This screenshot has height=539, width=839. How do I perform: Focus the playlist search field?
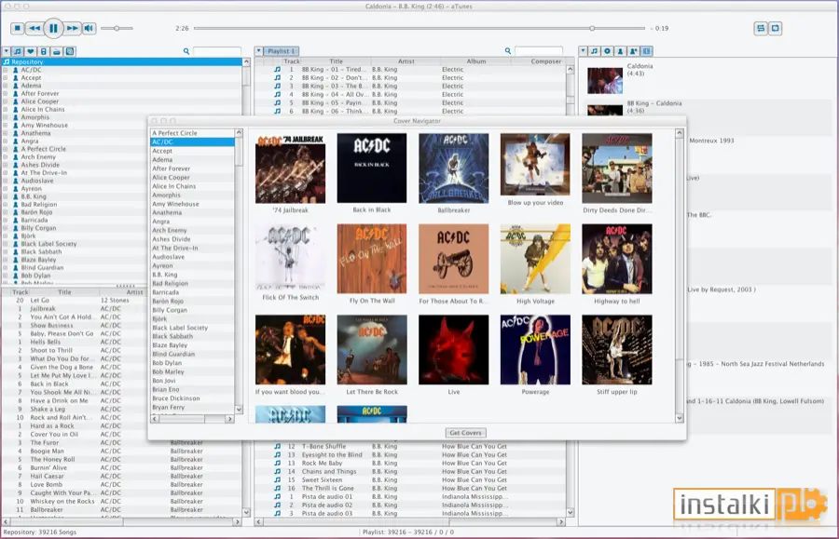coord(538,51)
